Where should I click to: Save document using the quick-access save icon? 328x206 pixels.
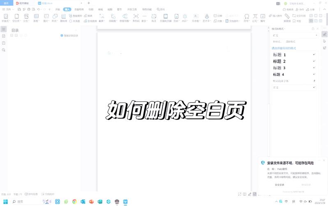point(19,9)
